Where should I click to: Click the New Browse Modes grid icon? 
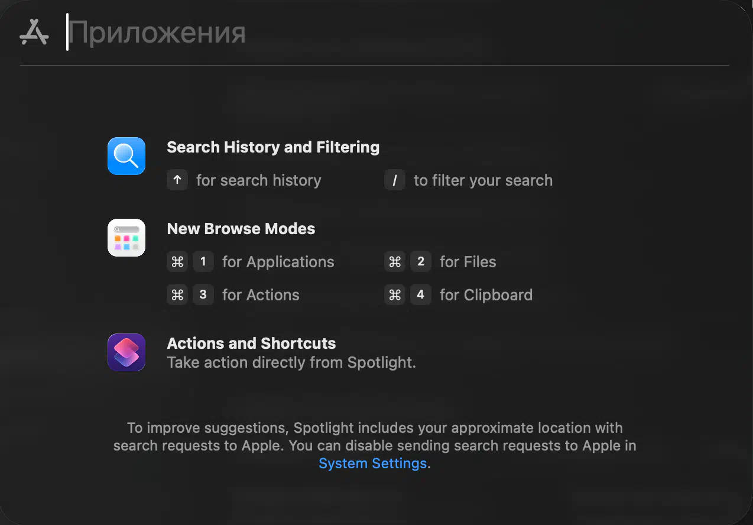pos(126,238)
